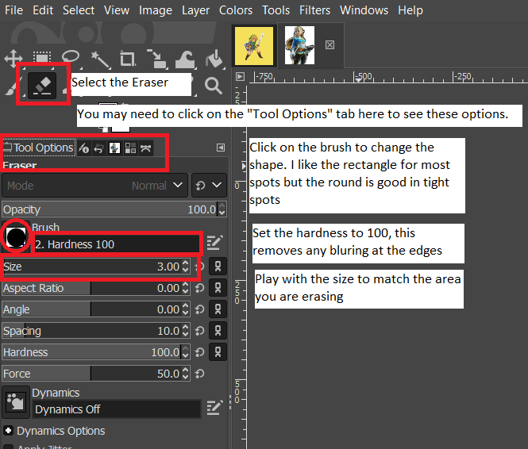Viewport: 528px width, 449px height.
Task: Select the Rectangle Select tool
Action: pos(42,59)
